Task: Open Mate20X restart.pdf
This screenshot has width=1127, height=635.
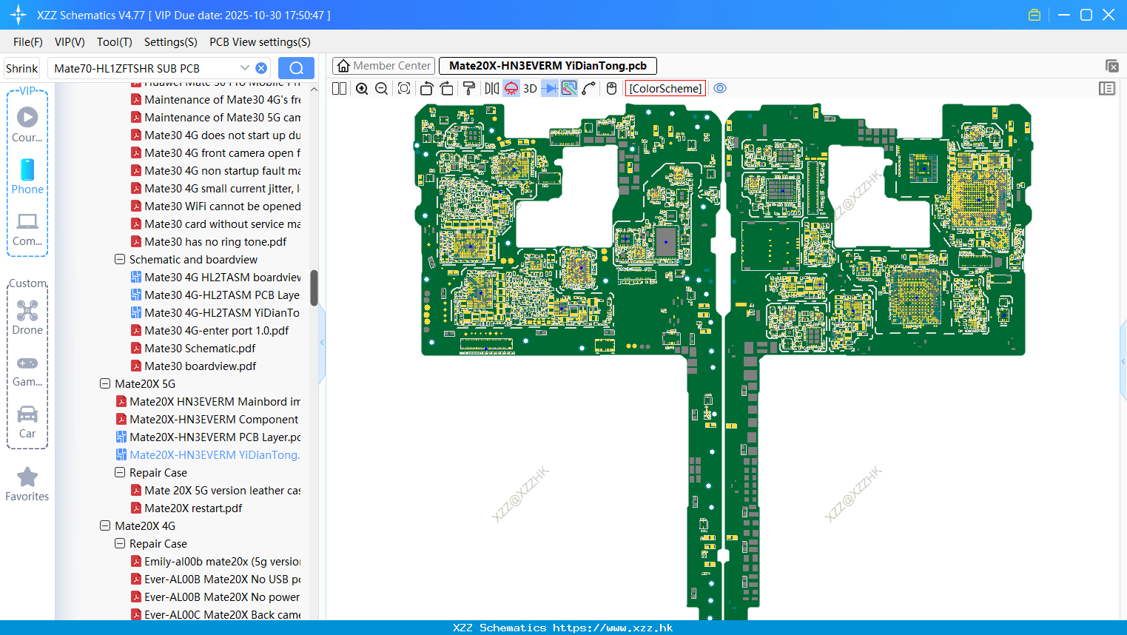Action: tap(186, 508)
